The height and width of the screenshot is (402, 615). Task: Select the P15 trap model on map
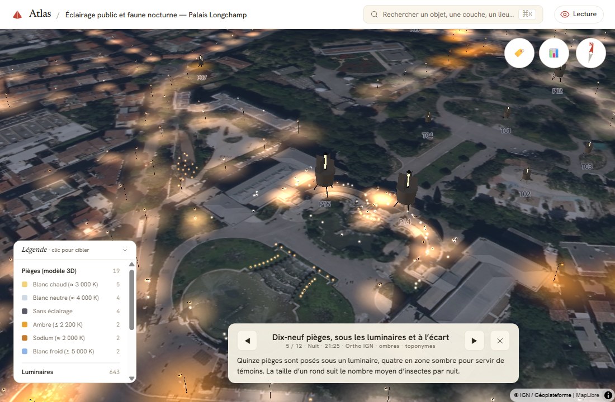coord(325,173)
